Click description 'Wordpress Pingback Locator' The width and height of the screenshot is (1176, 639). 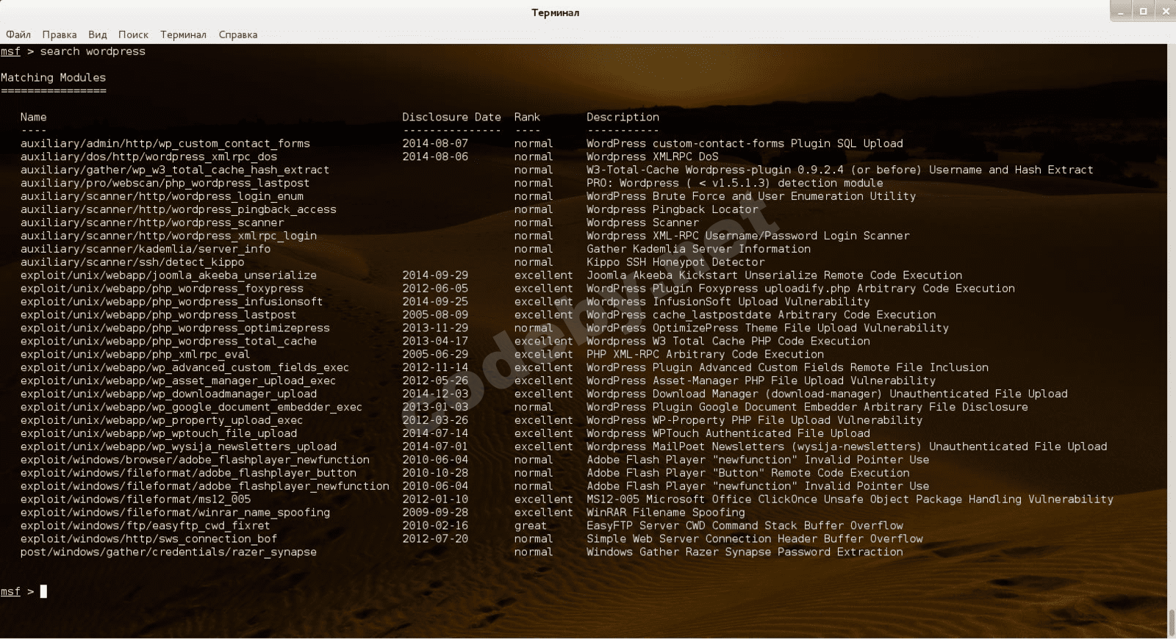673,210
